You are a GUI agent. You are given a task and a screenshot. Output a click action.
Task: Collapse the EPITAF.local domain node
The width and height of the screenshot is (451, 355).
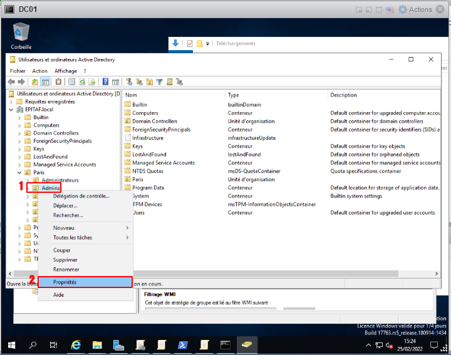click(x=11, y=110)
